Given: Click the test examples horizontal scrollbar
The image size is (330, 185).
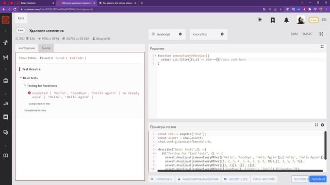Looking at the screenshot, I should click(240, 171).
